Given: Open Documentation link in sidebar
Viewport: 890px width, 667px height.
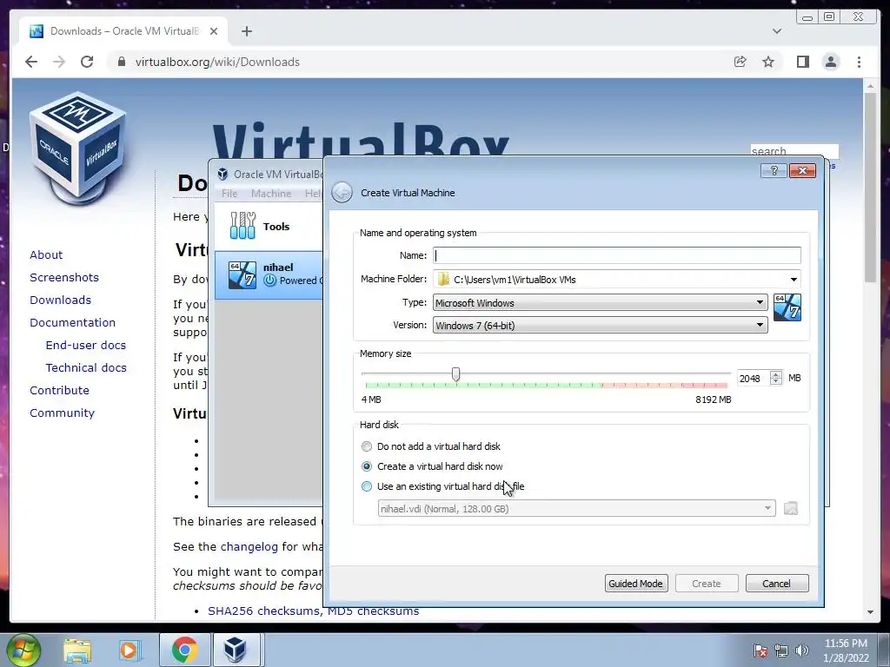Looking at the screenshot, I should [73, 323].
